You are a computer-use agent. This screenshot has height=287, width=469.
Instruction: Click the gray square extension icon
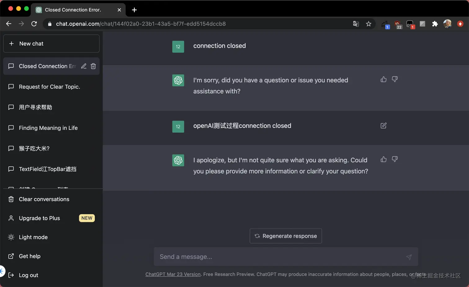coord(422,24)
